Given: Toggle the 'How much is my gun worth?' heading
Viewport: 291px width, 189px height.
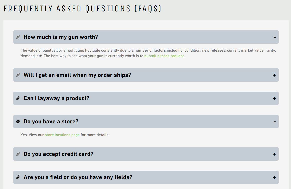Looking at the screenshot, I should [x=61, y=37].
